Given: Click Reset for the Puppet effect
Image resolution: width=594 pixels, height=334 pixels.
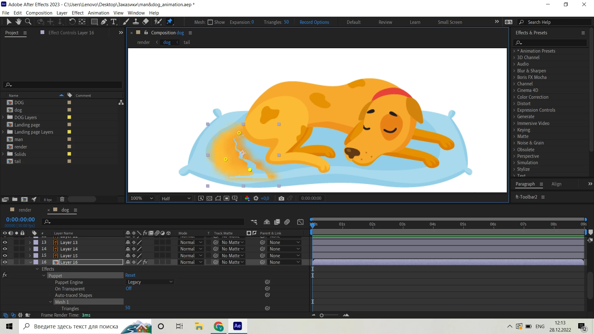Looking at the screenshot, I should click(130, 275).
